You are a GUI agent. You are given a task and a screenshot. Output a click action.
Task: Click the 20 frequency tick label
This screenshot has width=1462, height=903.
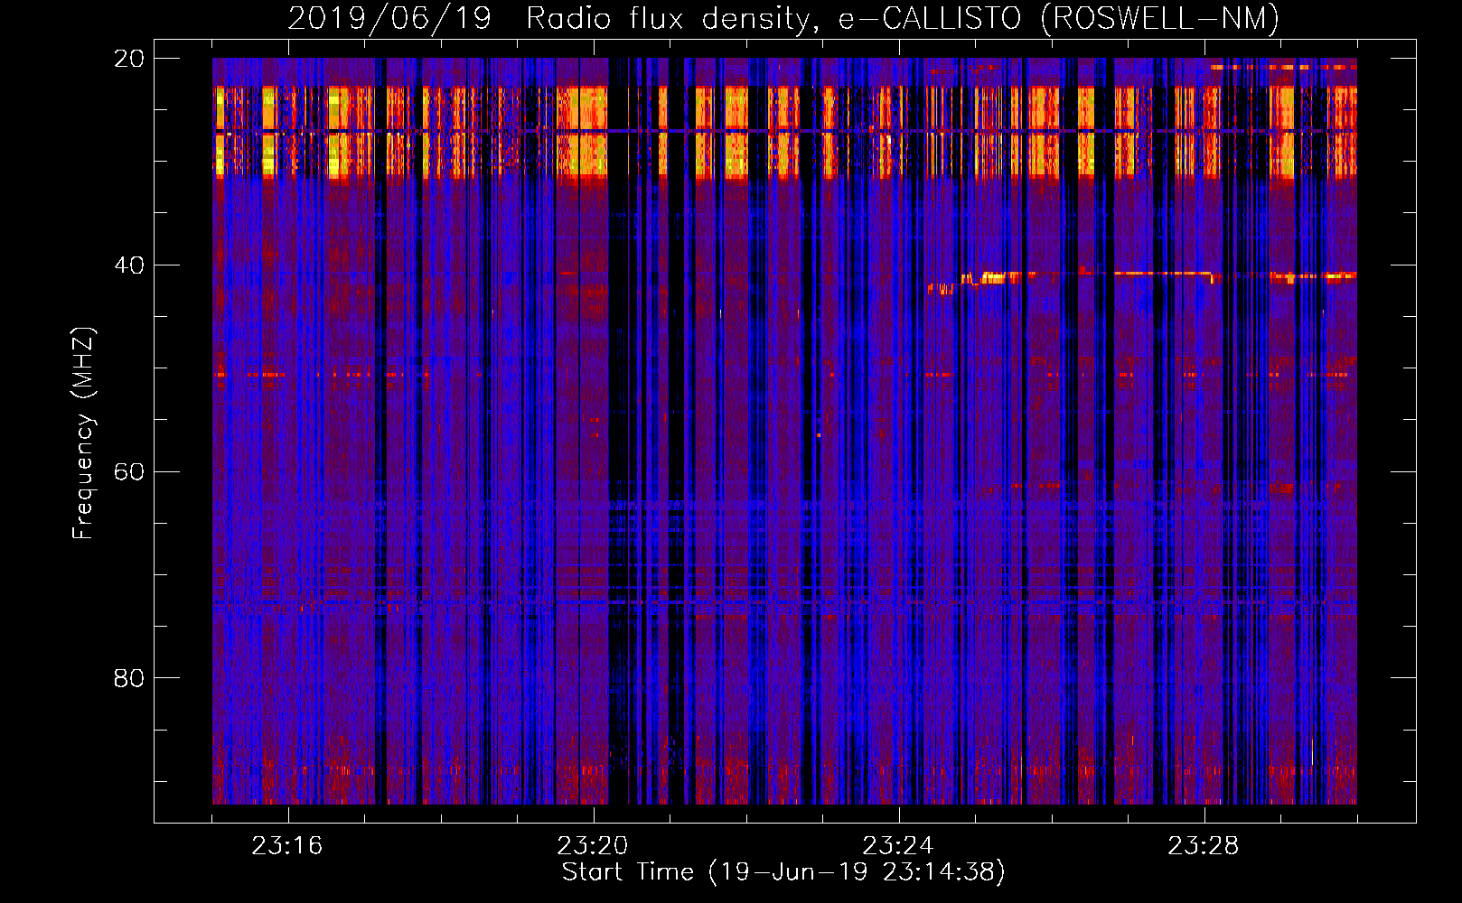pos(129,59)
